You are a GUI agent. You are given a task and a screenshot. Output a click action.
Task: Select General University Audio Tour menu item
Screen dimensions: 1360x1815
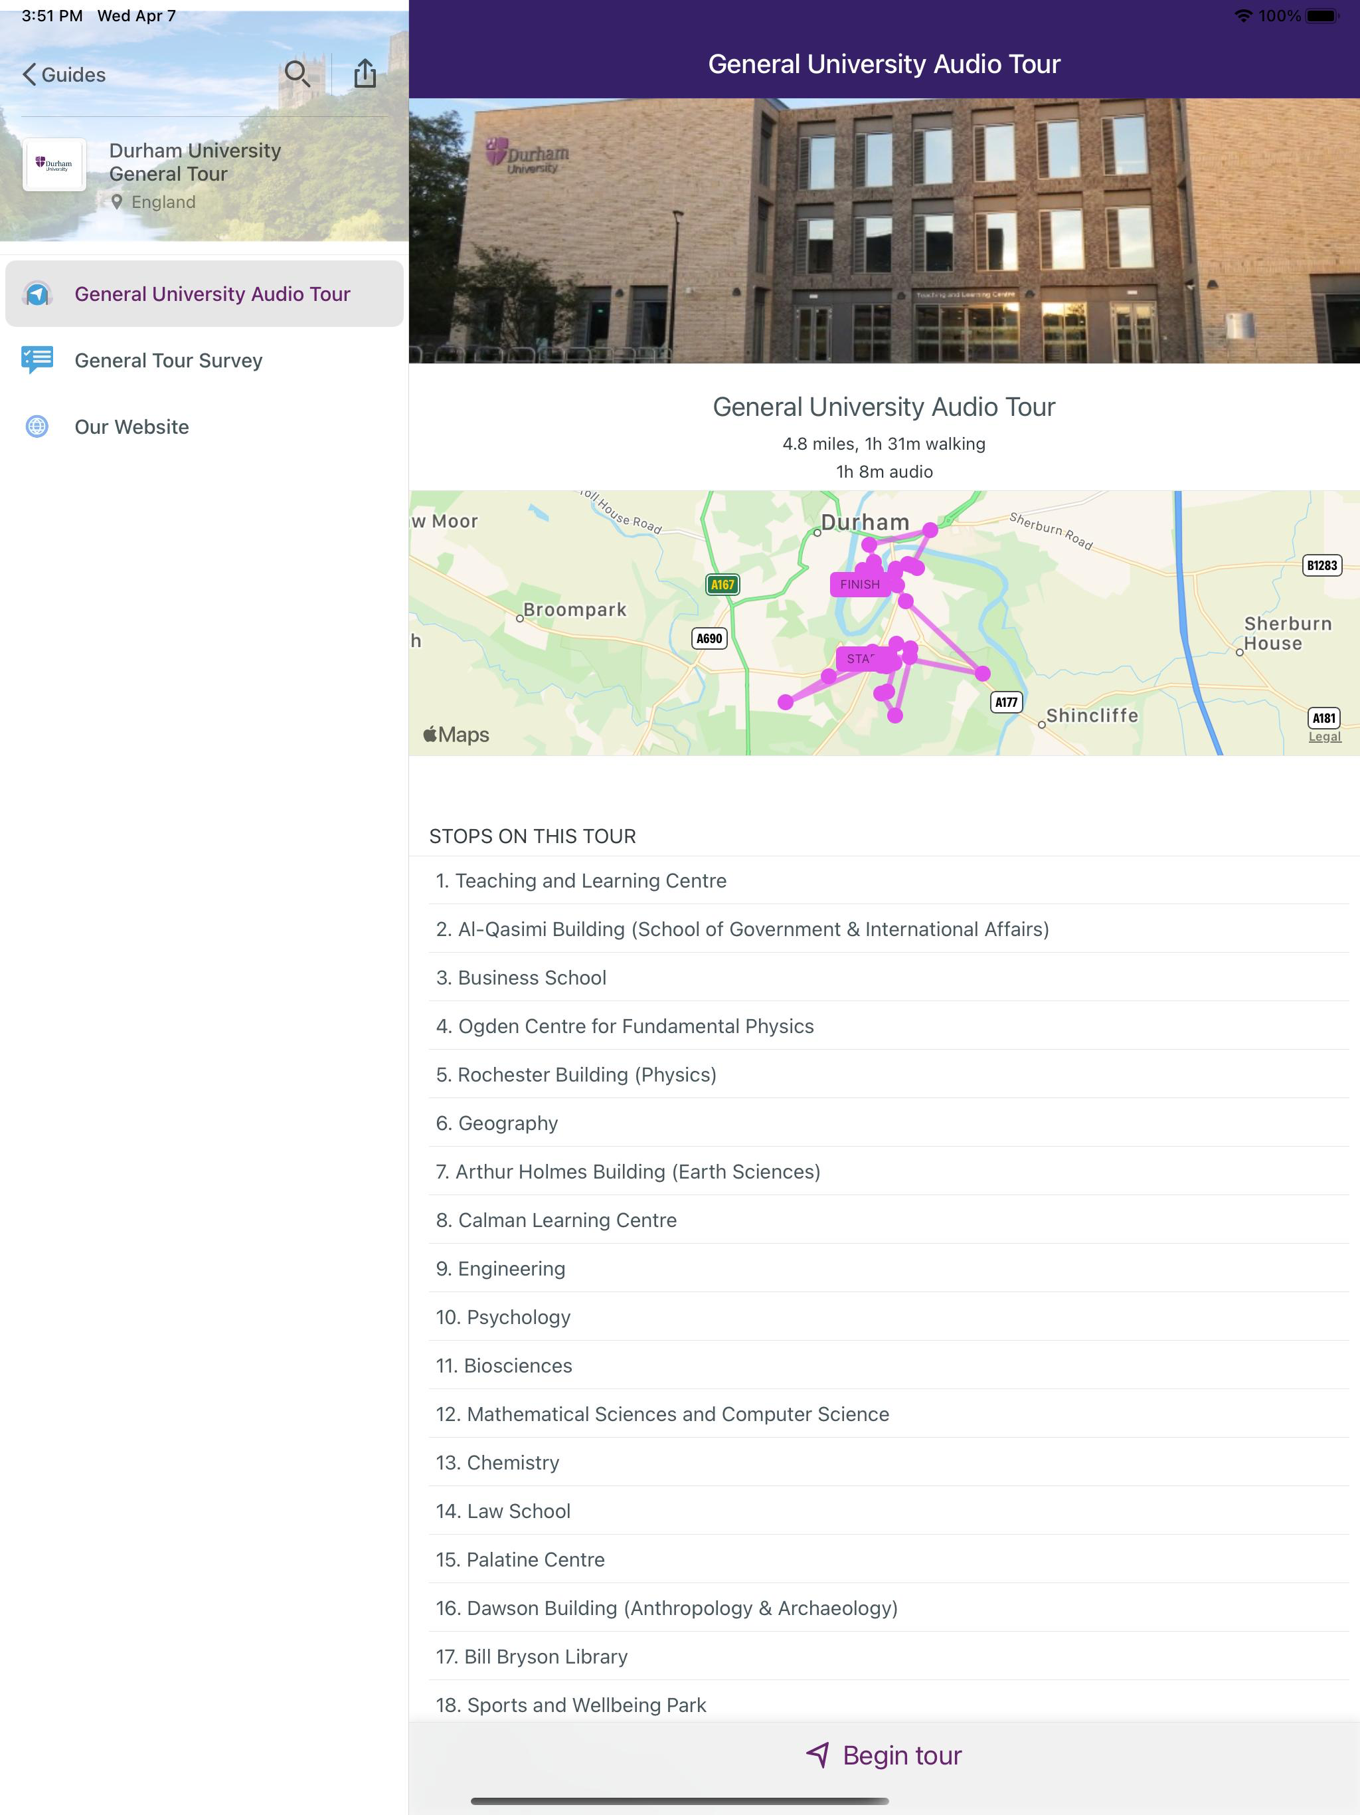tap(205, 294)
